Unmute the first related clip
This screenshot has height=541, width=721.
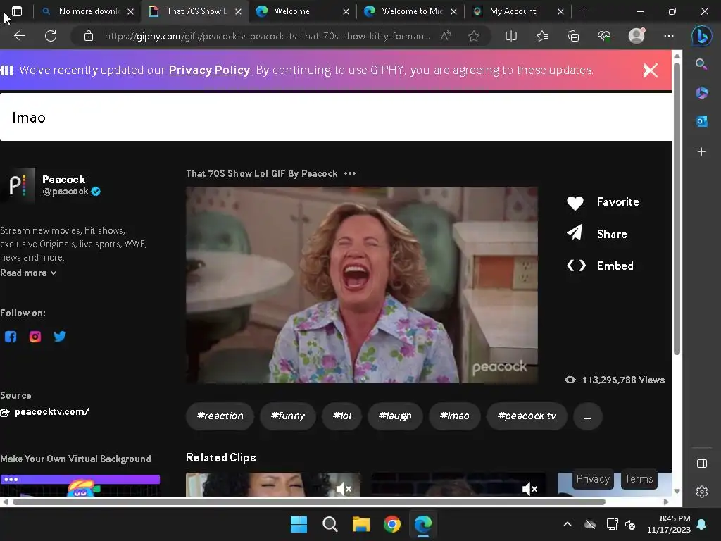point(344,489)
